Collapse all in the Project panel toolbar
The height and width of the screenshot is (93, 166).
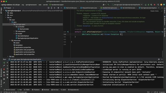(x=54, y=8)
